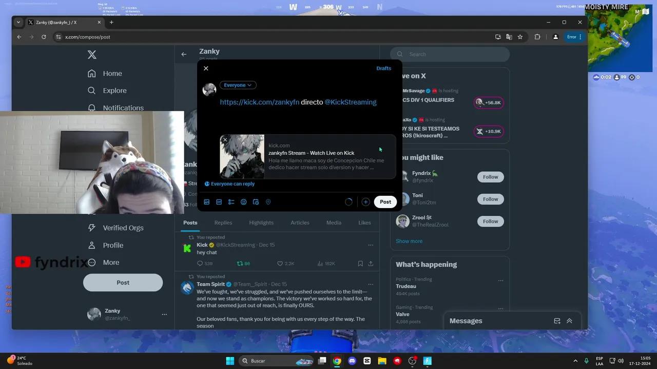Click the @KickStreaming mention in the draft
Screen dimensions: 657x369
pos(351,102)
